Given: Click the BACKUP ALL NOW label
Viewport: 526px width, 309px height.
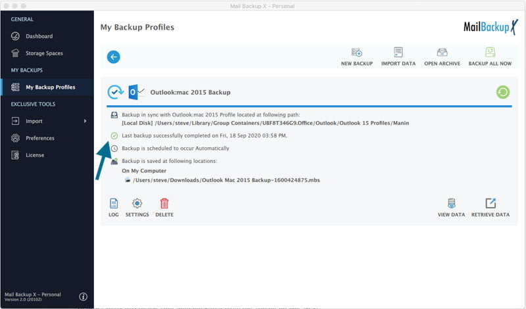Looking at the screenshot, I should 490,63.
